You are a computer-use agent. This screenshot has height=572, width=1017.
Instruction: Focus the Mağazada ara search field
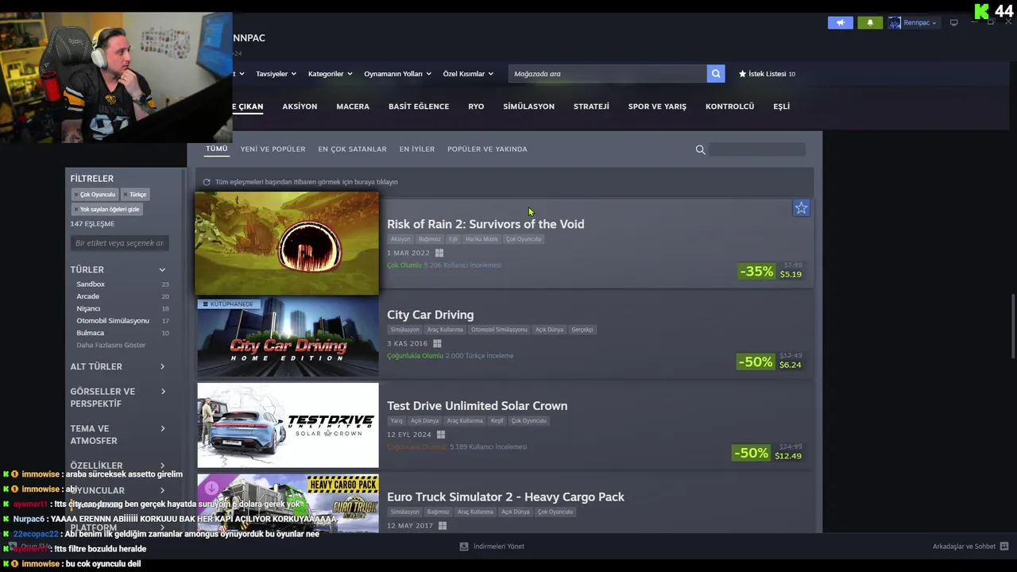tap(608, 74)
